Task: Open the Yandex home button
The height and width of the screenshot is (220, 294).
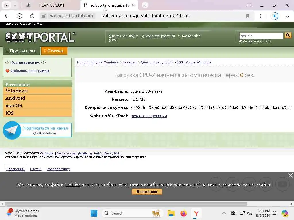Action: 20,16
